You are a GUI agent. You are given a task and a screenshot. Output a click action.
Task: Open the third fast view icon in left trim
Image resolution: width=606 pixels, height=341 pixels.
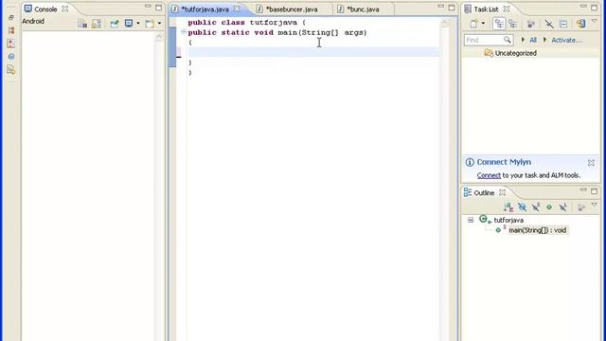click(11, 44)
